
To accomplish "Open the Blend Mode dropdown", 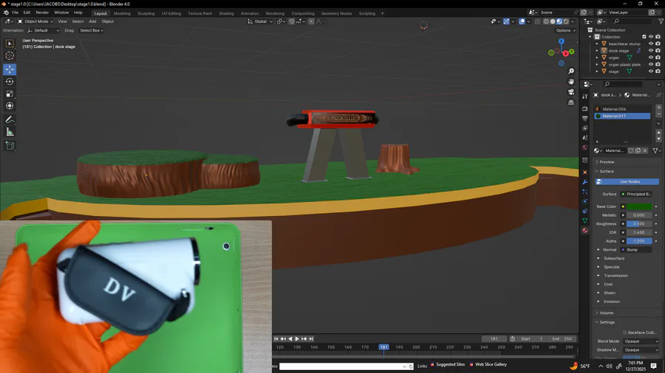I will pyautogui.click(x=641, y=341).
